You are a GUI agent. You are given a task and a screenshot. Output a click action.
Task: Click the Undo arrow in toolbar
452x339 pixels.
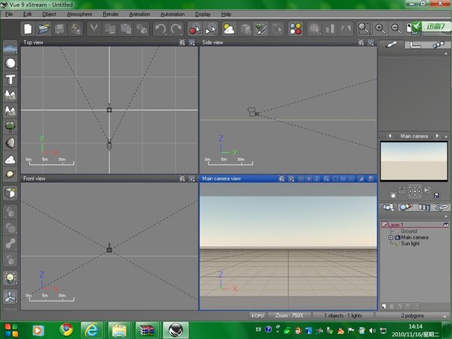point(160,29)
